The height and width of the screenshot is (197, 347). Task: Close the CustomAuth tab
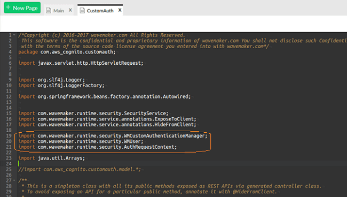pyautogui.click(x=120, y=10)
